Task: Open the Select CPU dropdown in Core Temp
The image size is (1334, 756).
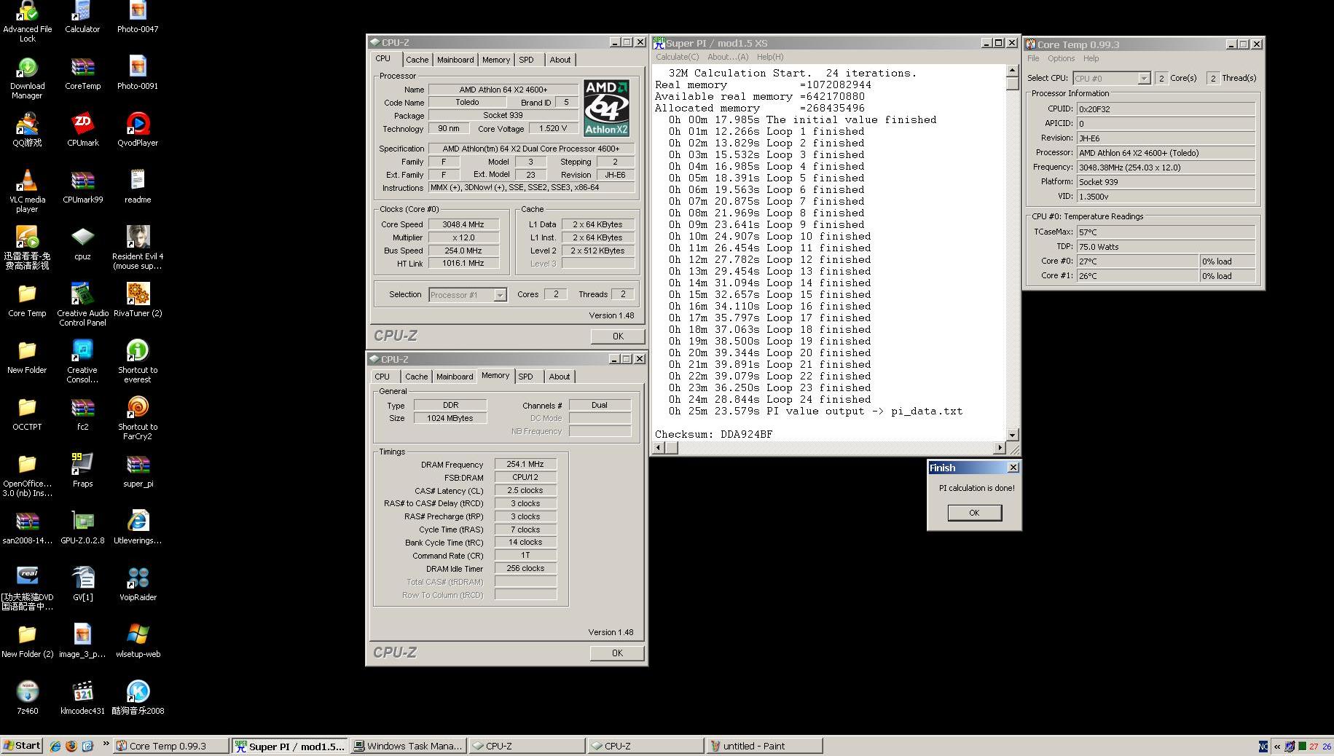Action: pyautogui.click(x=1143, y=78)
